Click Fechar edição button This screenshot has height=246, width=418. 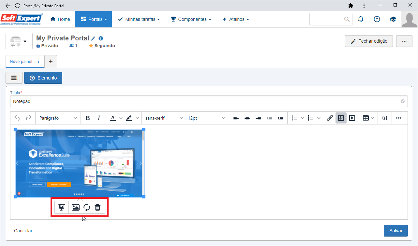coord(369,41)
